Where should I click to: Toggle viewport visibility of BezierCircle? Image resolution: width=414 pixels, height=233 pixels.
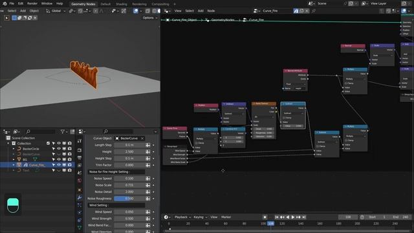click(59, 149)
